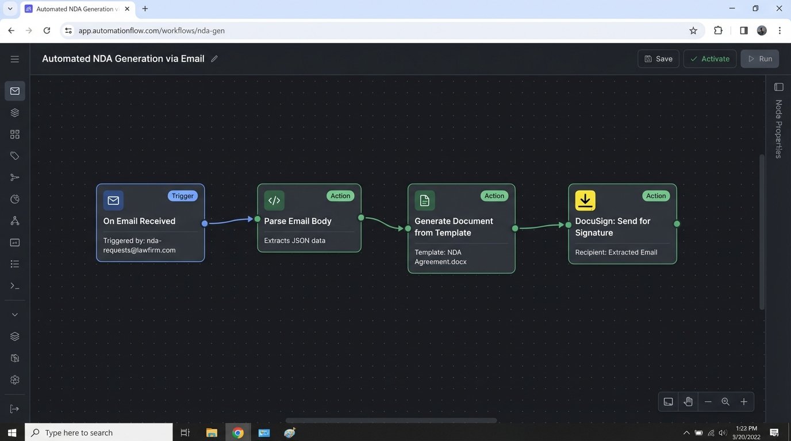Toggle the hamburger menu to expand sidebar
The height and width of the screenshot is (441, 791).
(x=15, y=59)
